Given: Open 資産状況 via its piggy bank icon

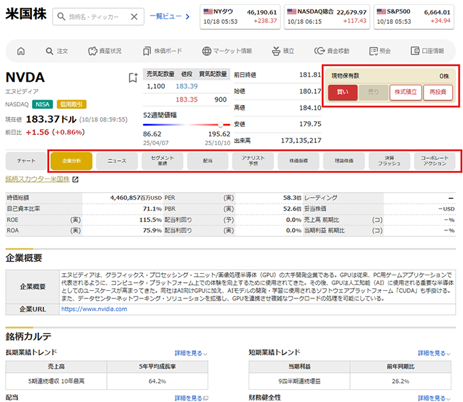Looking at the screenshot, I should (x=93, y=51).
